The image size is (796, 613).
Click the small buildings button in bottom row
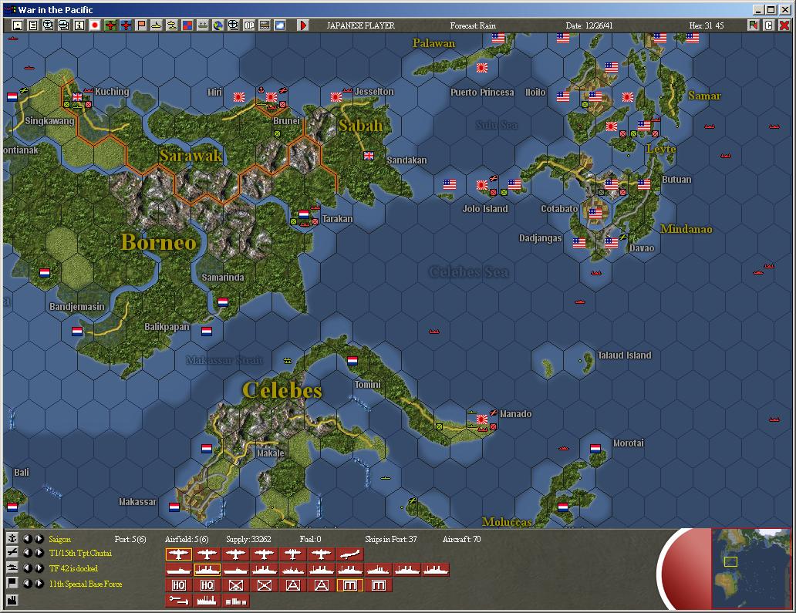[x=235, y=601]
